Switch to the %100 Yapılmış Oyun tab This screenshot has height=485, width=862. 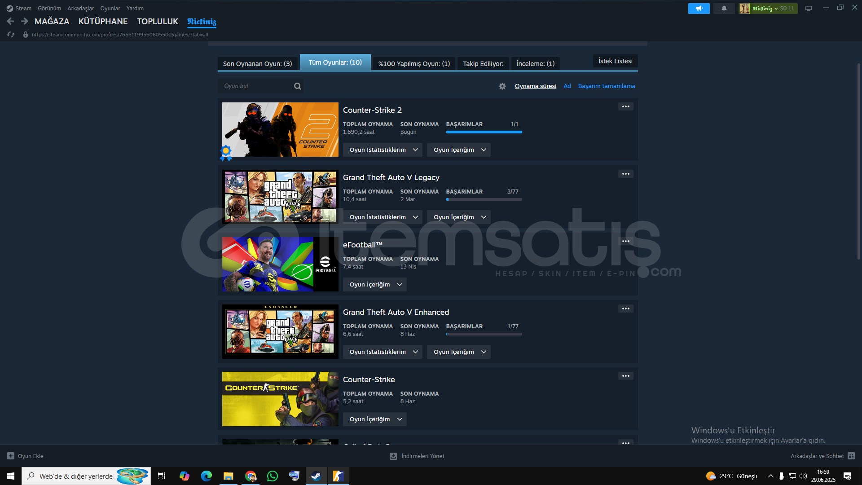414,64
